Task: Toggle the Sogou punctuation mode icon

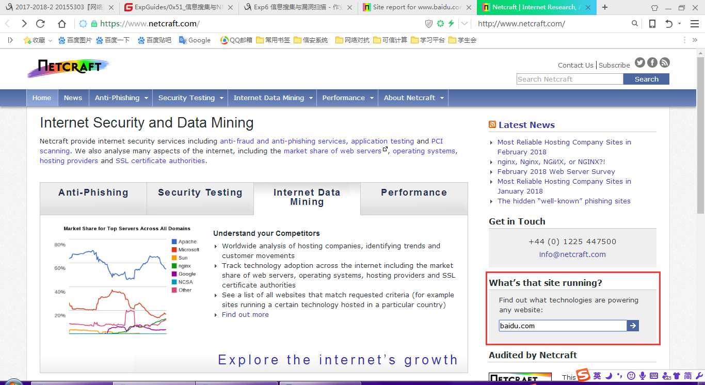Action: point(620,376)
